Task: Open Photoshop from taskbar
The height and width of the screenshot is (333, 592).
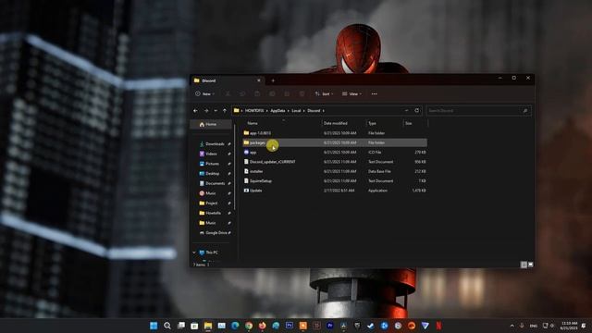Action: [x=290, y=326]
